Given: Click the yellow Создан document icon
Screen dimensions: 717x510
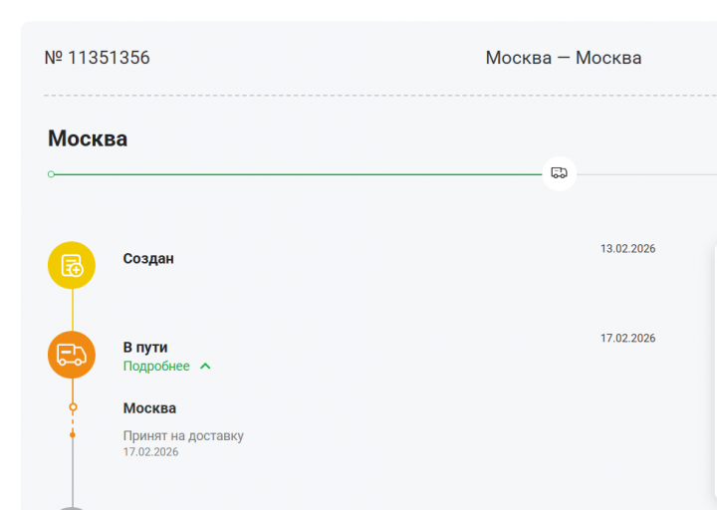Looking at the screenshot, I should point(72,265).
